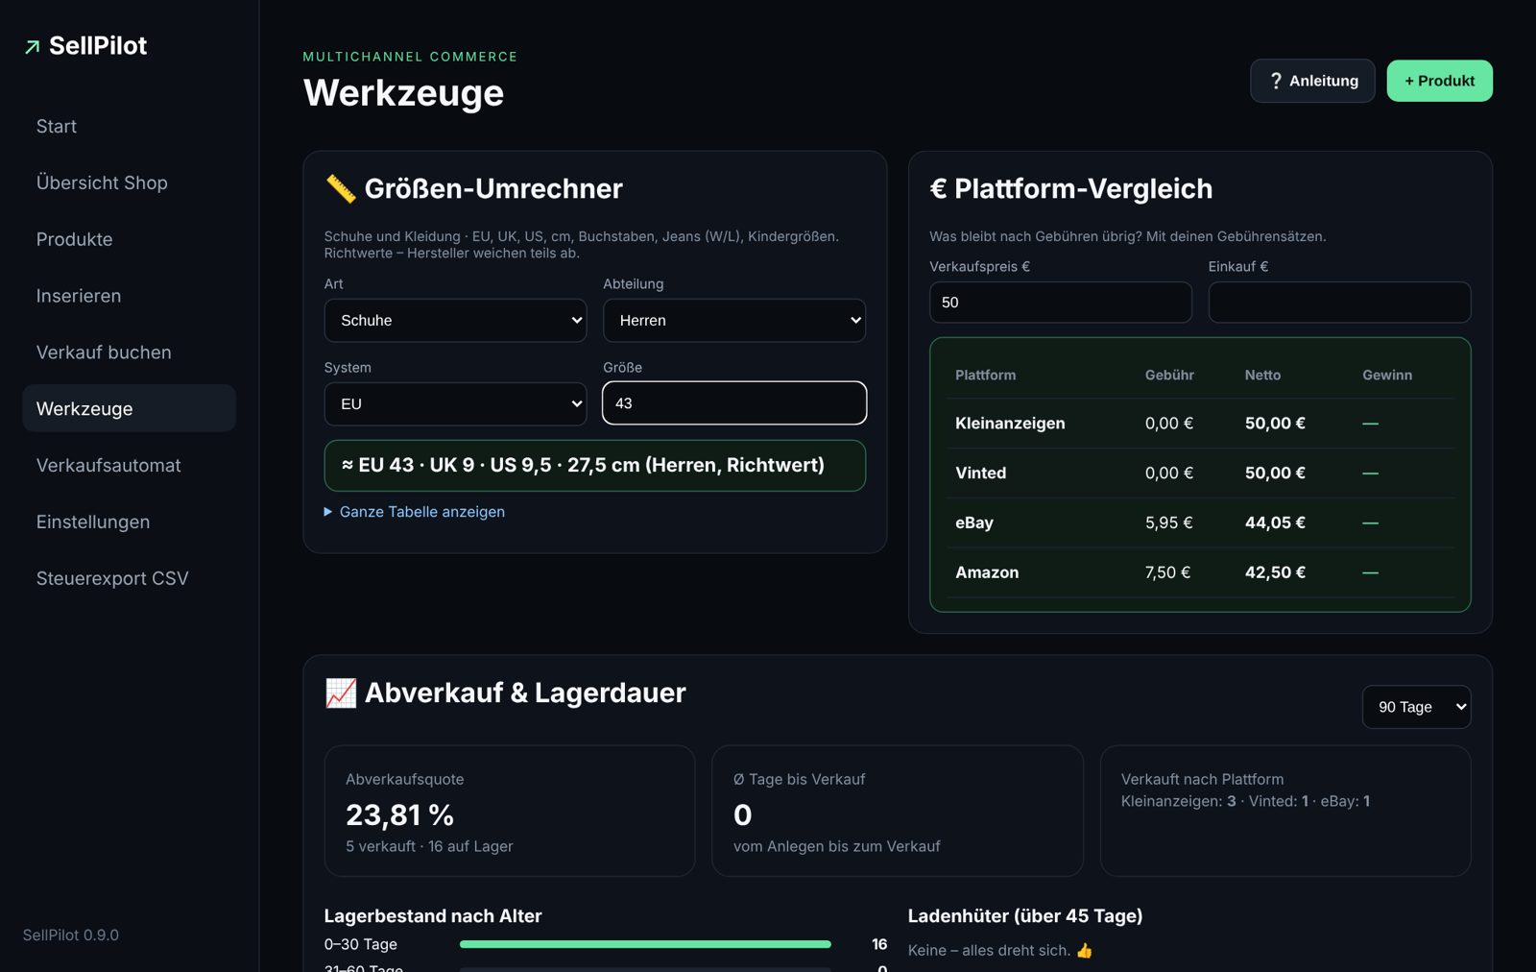Select Werkzeuge in sidebar

click(x=129, y=408)
